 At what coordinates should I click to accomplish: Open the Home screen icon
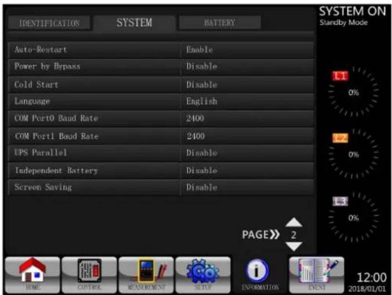(x=32, y=275)
